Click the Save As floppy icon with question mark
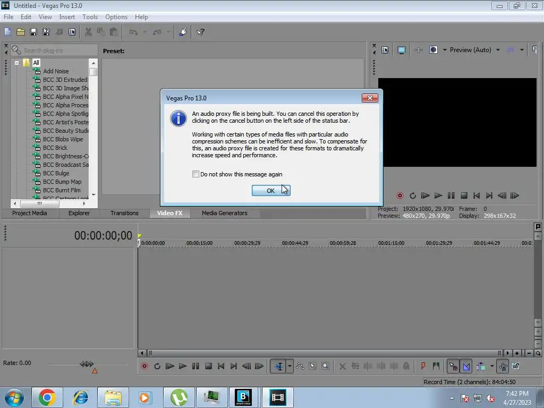 [46, 32]
